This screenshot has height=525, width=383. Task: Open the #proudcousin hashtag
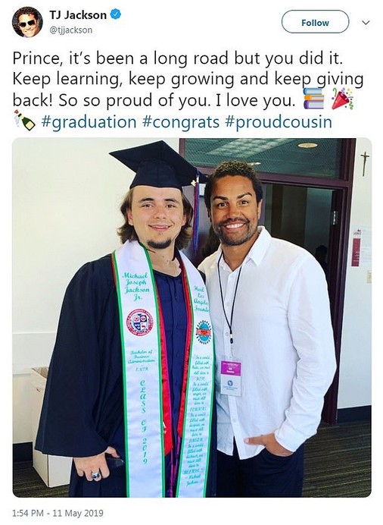279,122
